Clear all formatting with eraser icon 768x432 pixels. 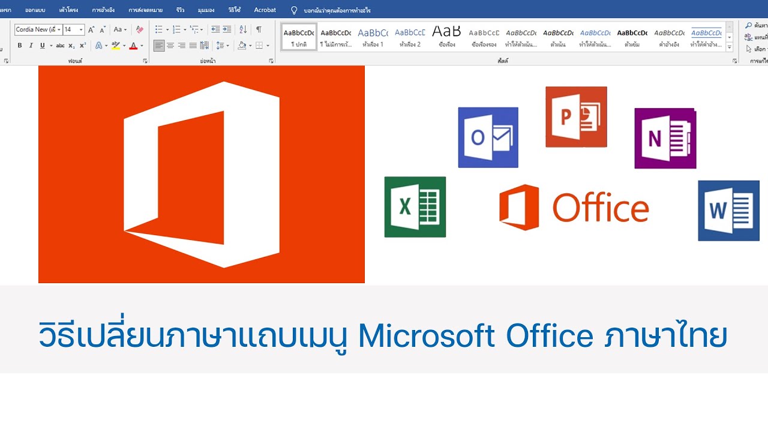pos(139,29)
